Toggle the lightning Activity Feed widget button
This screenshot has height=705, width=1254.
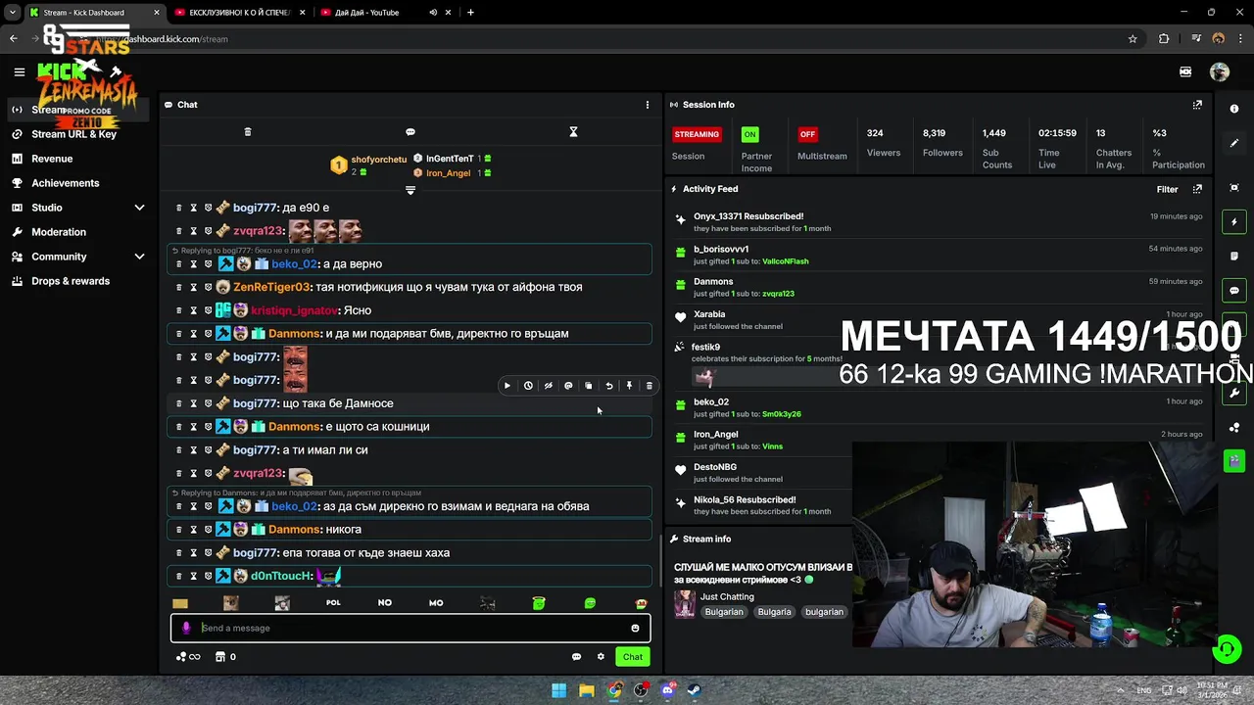pyautogui.click(x=1234, y=222)
